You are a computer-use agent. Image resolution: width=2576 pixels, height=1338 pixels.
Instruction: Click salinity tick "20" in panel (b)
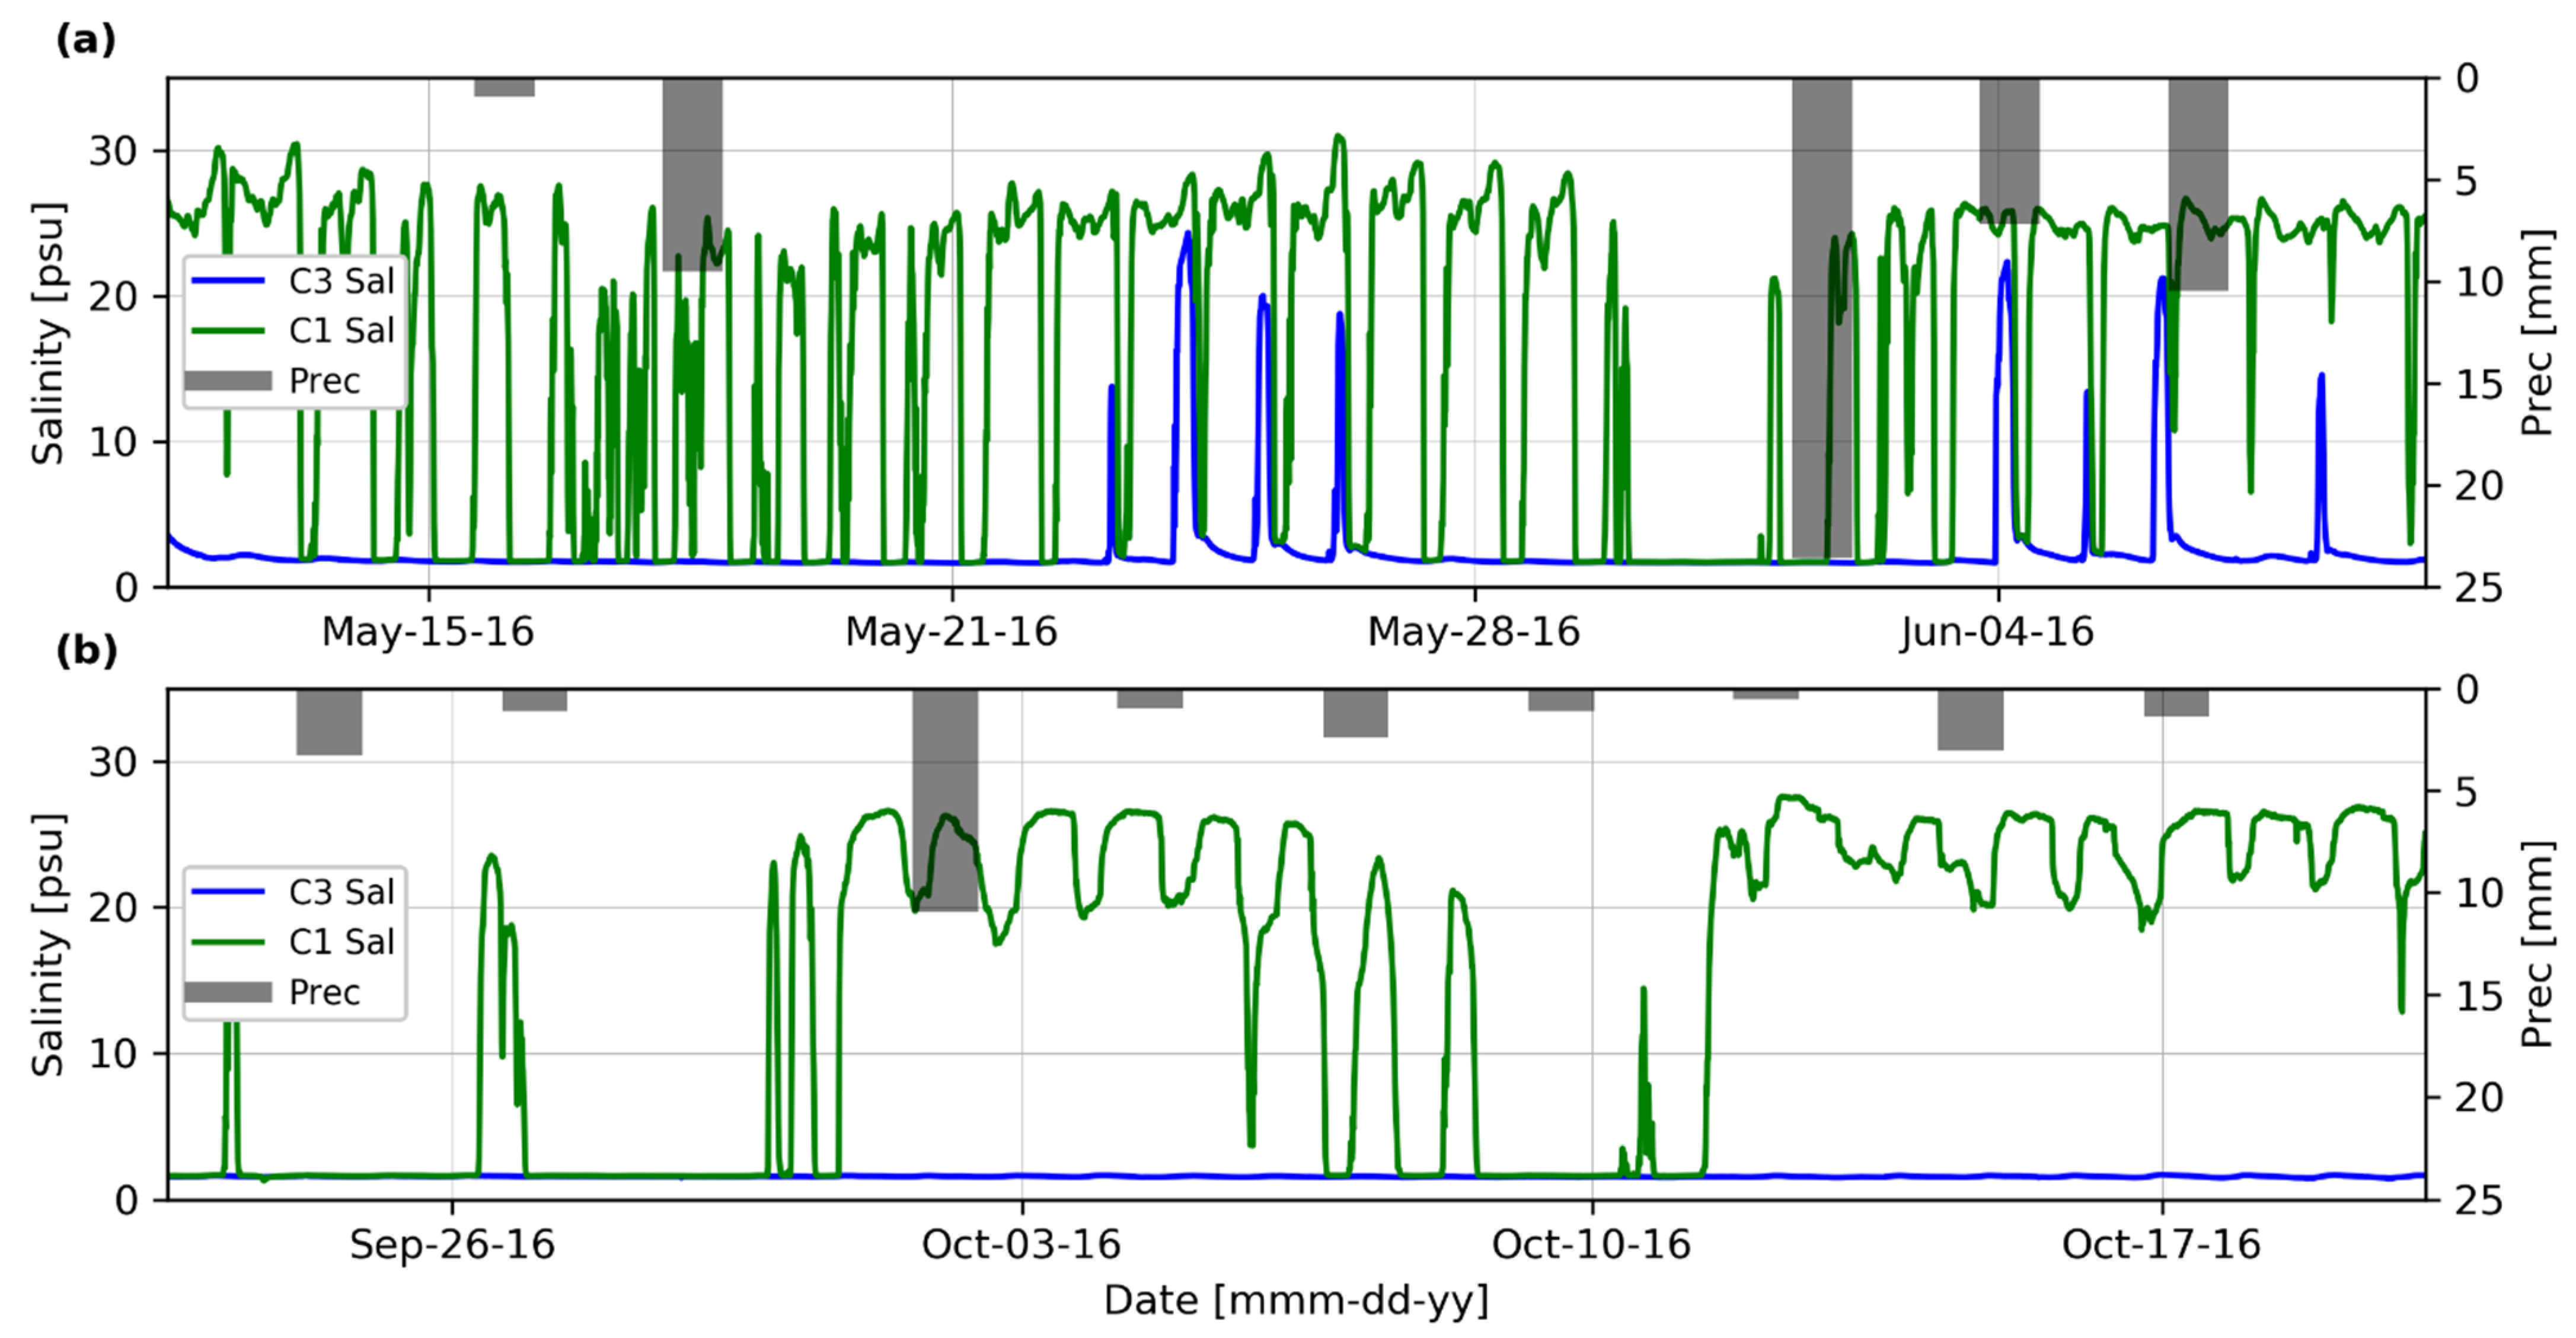point(113,908)
